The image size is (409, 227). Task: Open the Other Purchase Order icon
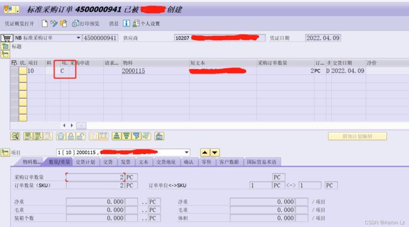pyautogui.click(x=64, y=24)
